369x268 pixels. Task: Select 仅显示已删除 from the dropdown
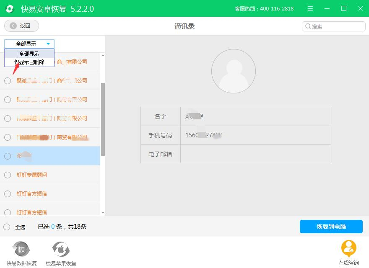click(x=29, y=62)
